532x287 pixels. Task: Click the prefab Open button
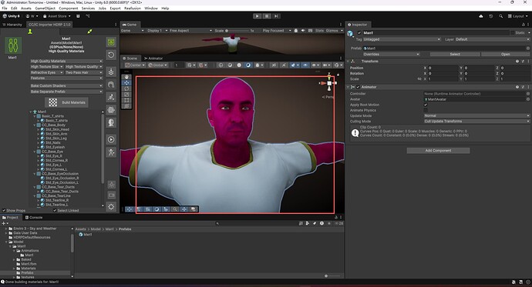(x=505, y=54)
